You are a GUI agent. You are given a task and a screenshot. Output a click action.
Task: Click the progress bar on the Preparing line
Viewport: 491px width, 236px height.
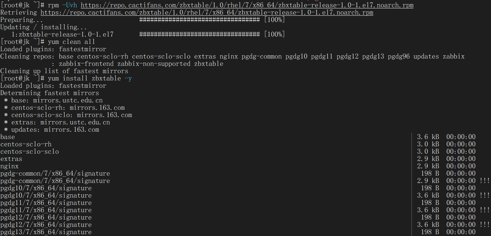pyautogui.click(x=199, y=20)
